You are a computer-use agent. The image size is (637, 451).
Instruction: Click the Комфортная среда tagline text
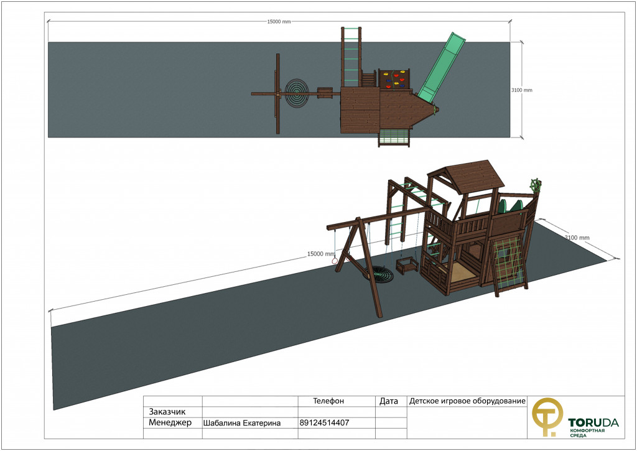coord(587,432)
